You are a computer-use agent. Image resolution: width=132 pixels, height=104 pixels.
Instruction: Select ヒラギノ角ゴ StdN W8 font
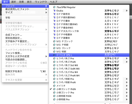click(x=89, y=69)
